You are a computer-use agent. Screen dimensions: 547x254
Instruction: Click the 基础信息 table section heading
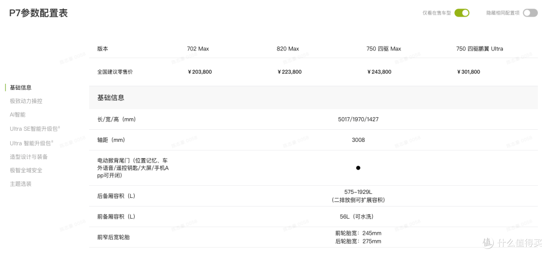coord(110,98)
